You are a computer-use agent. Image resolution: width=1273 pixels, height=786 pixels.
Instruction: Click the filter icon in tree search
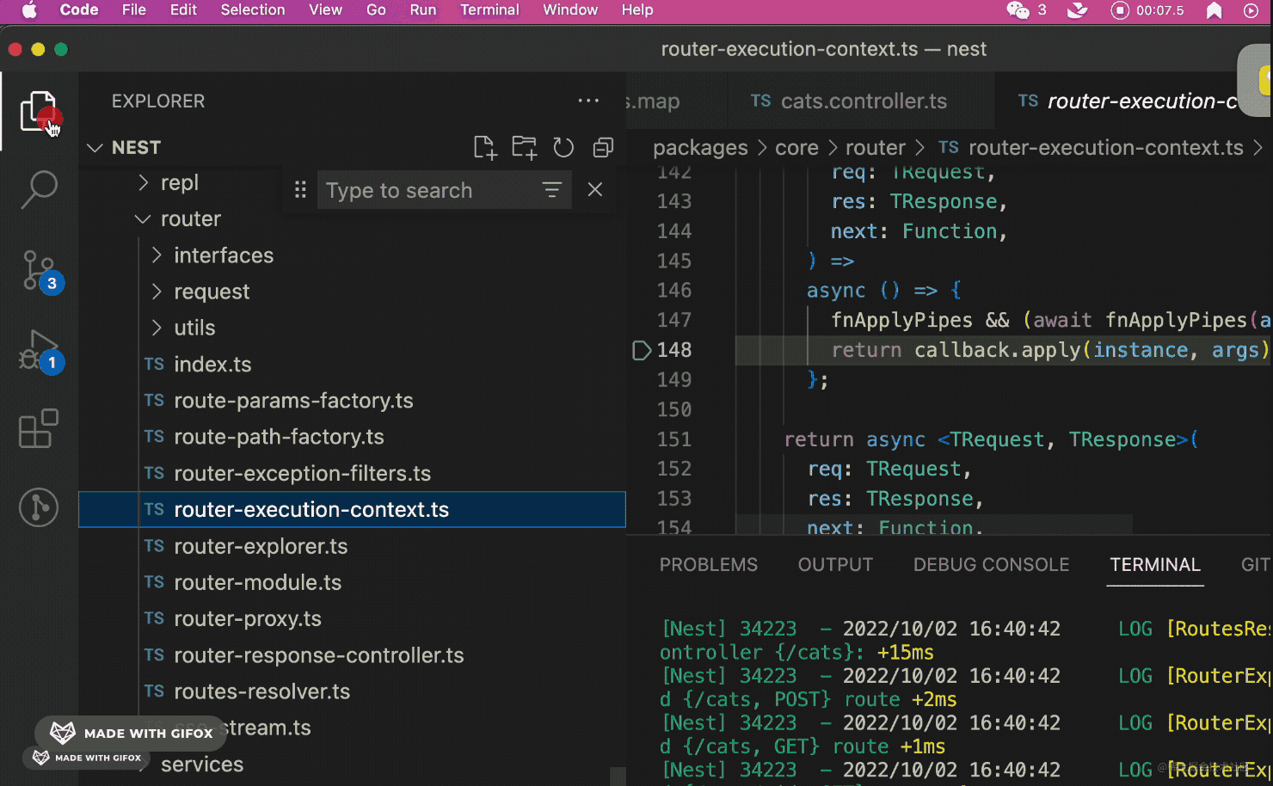[551, 190]
